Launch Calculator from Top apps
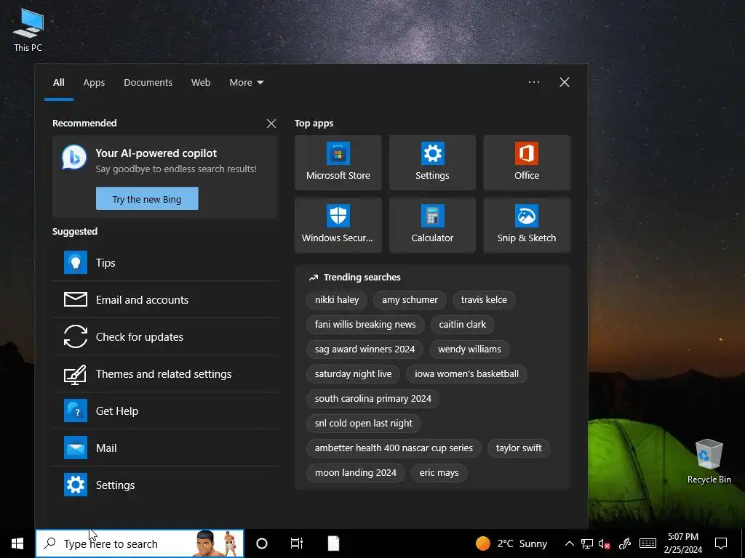 432,225
